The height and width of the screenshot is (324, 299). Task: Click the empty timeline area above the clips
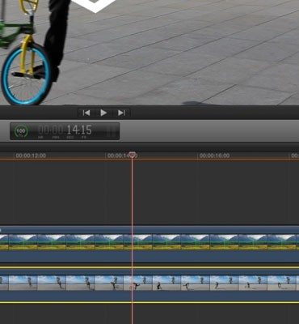(x=149, y=192)
